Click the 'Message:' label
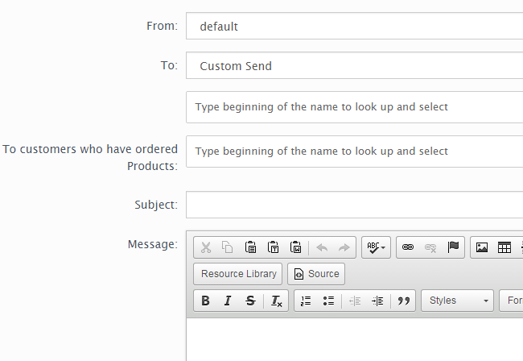The height and width of the screenshot is (361, 523). [153, 244]
